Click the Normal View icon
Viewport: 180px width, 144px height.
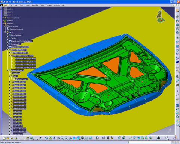(70, 138)
